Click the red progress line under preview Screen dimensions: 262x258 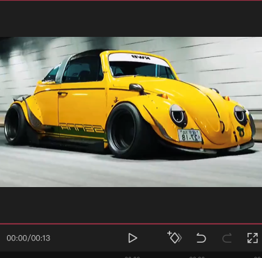(131, 224)
